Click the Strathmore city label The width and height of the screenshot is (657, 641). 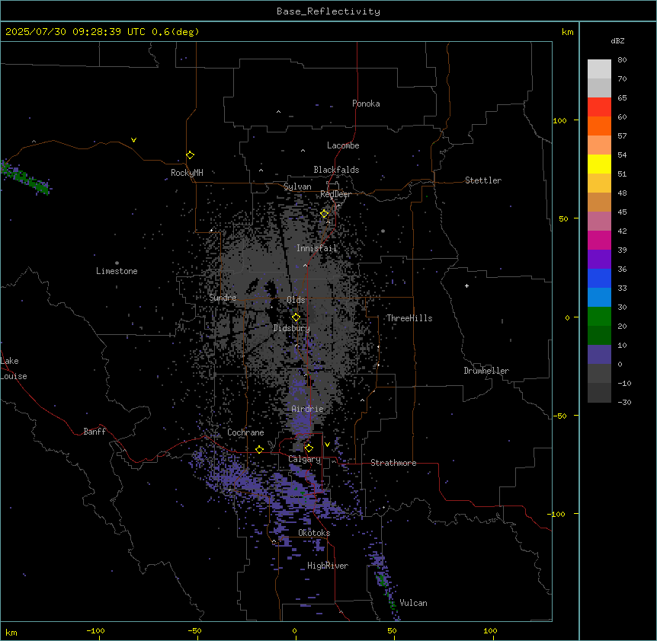pos(393,463)
